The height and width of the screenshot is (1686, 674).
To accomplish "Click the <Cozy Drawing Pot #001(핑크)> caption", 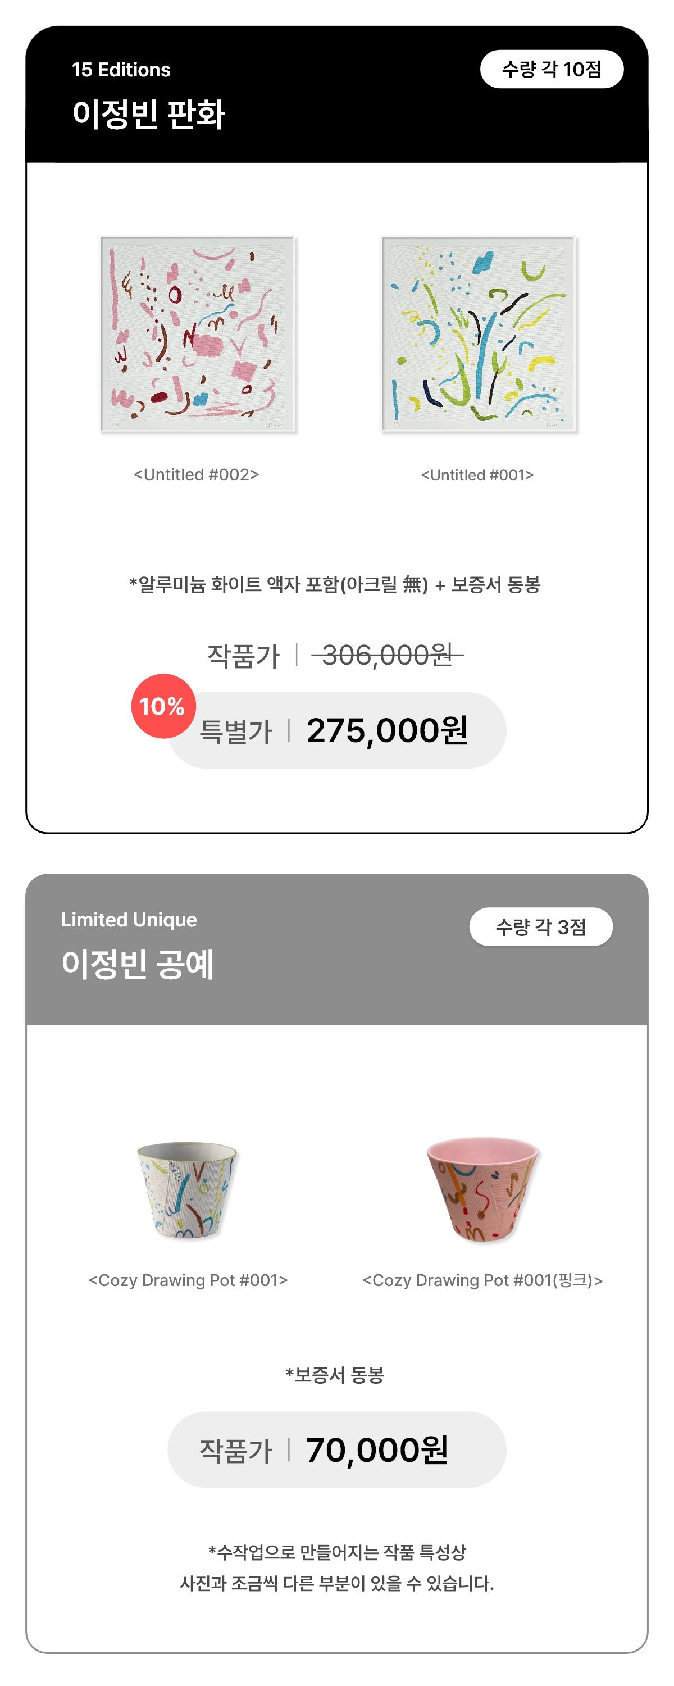I will (x=482, y=1280).
